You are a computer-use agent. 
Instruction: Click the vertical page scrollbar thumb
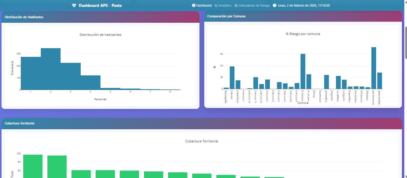pyautogui.click(x=406, y=42)
